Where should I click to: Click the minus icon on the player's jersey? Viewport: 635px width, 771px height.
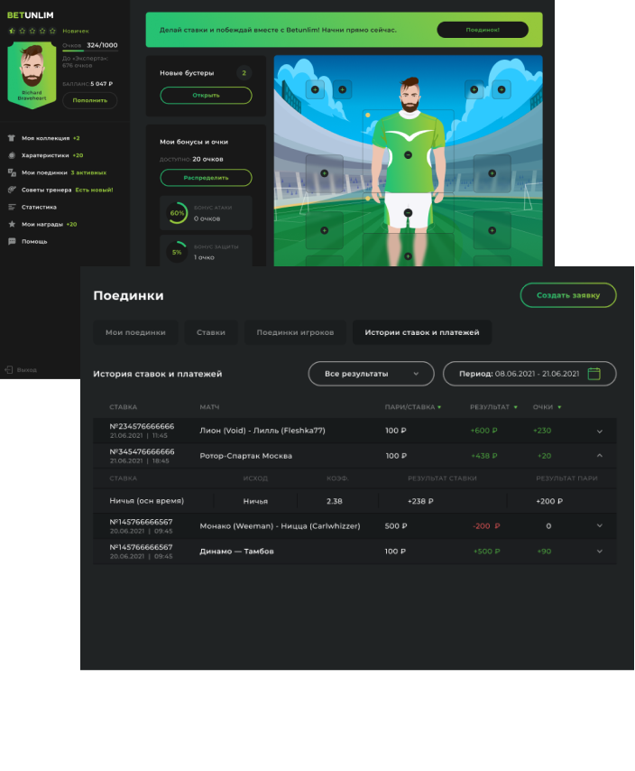tap(408, 155)
